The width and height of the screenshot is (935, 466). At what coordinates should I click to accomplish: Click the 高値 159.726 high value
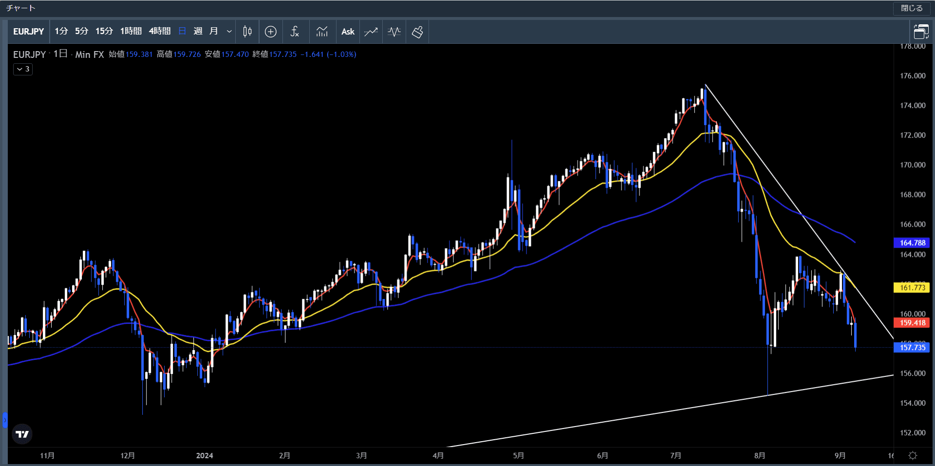pyautogui.click(x=179, y=54)
